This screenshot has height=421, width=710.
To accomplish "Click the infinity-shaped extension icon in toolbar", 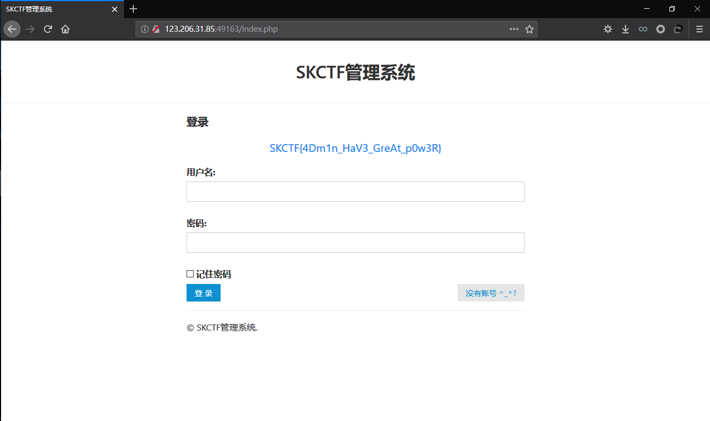I will click(643, 29).
